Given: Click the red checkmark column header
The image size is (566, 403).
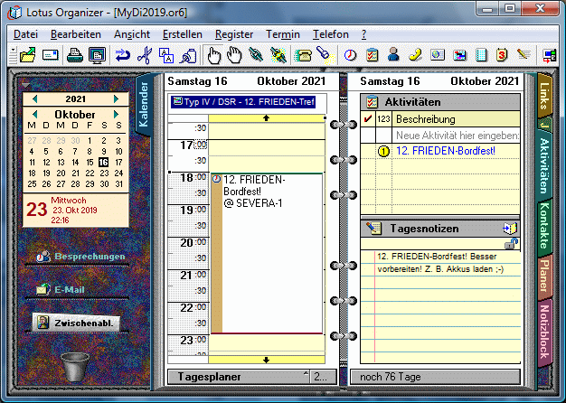Looking at the screenshot, I should pyautogui.click(x=368, y=119).
